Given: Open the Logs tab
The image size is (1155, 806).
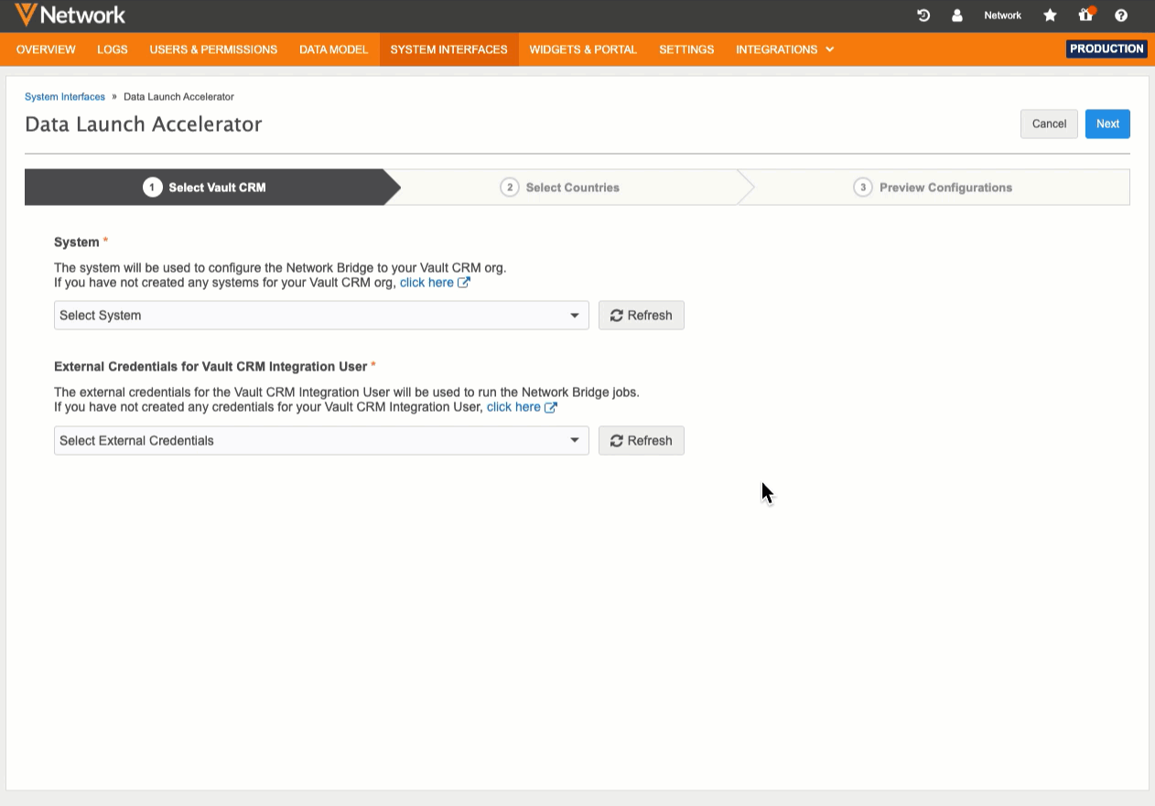Looking at the screenshot, I should (113, 49).
